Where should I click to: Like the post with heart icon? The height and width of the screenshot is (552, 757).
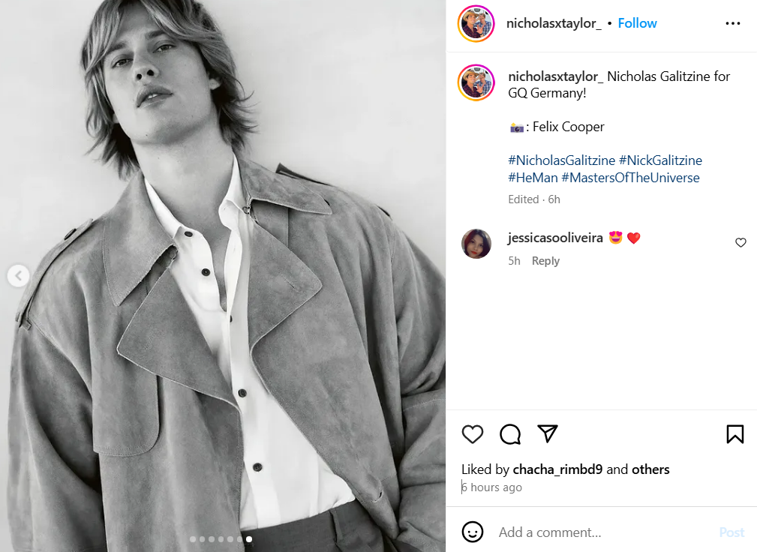tap(472, 434)
